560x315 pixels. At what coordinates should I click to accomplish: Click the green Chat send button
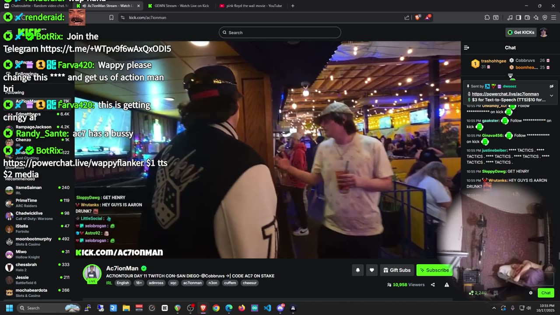tap(546, 293)
